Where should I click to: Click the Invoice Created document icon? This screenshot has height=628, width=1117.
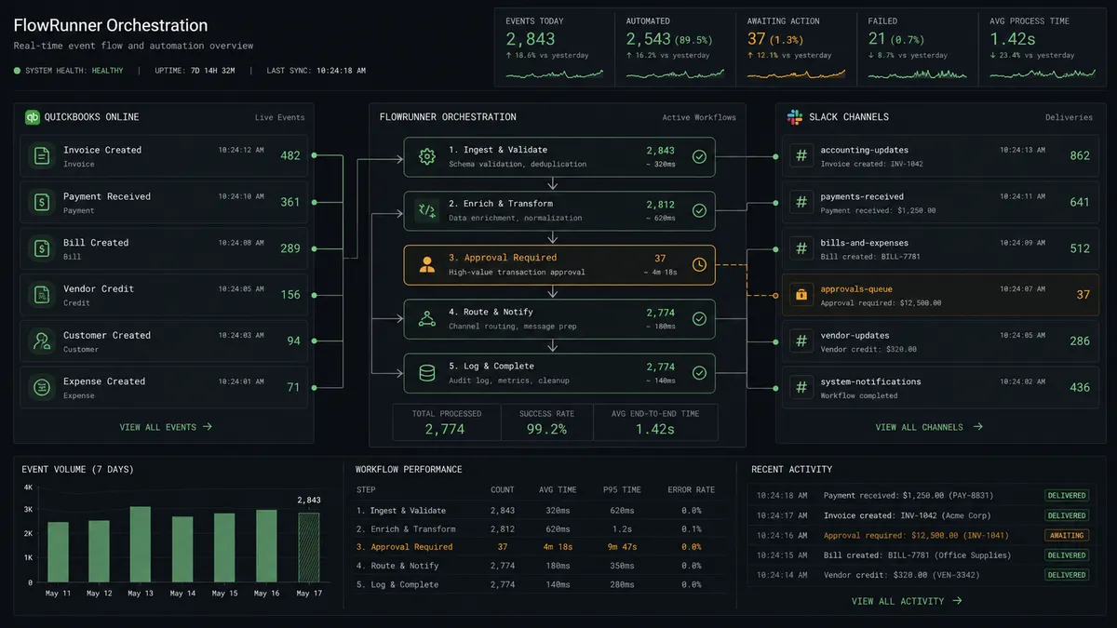(x=42, y=155)
